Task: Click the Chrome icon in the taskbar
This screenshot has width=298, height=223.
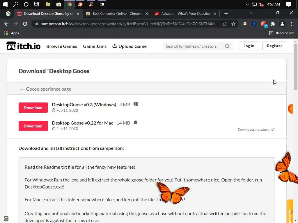Action: (x=69, y=4)
